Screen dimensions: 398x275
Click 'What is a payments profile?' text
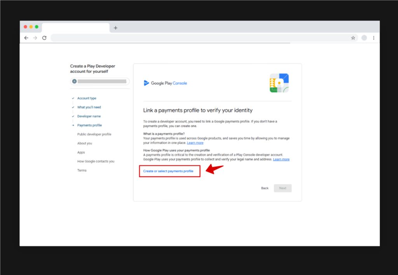point(164,134)
